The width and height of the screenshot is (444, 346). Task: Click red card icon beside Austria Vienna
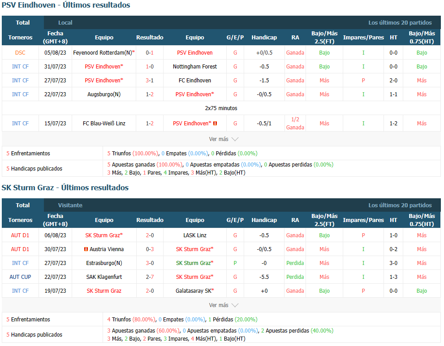click(x=86, y=249)
